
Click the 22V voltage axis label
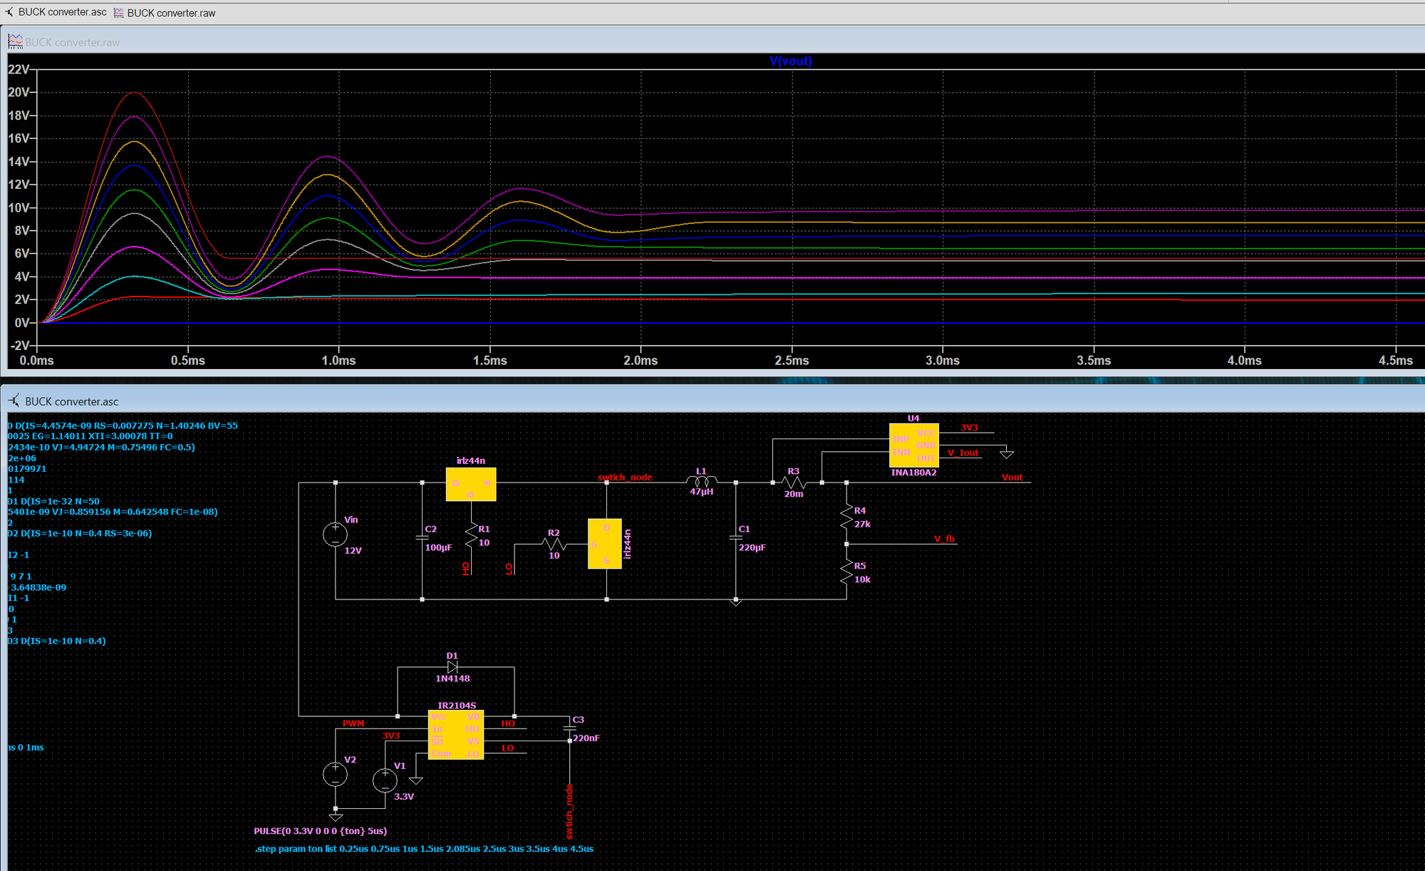pyautogui.click(x=19, y=69)
